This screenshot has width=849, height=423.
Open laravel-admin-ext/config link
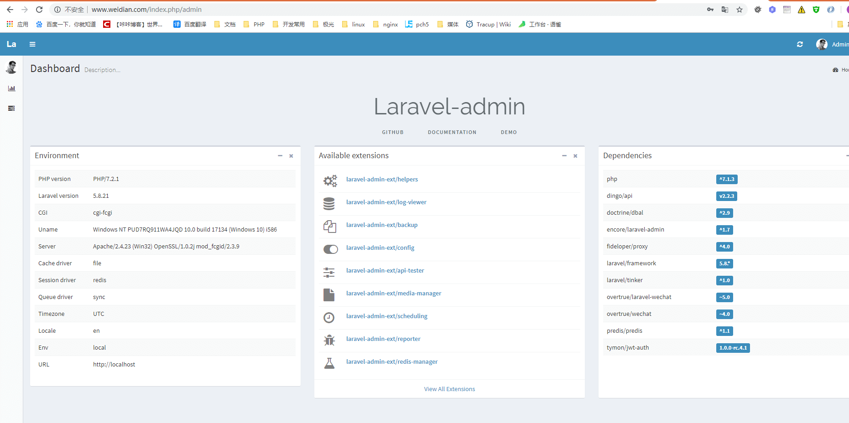coord(380,248)
